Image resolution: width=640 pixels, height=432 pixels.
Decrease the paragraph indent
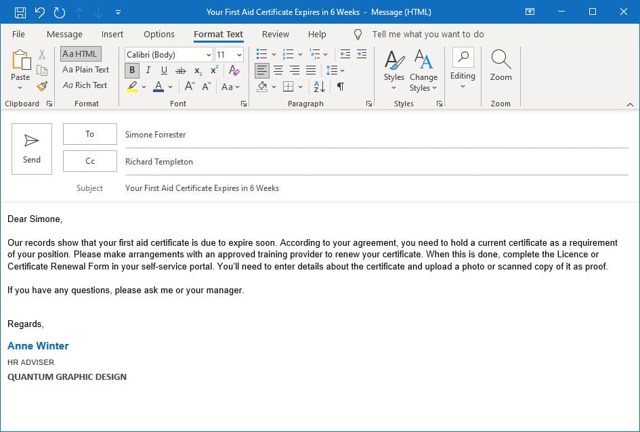point(345,54)
